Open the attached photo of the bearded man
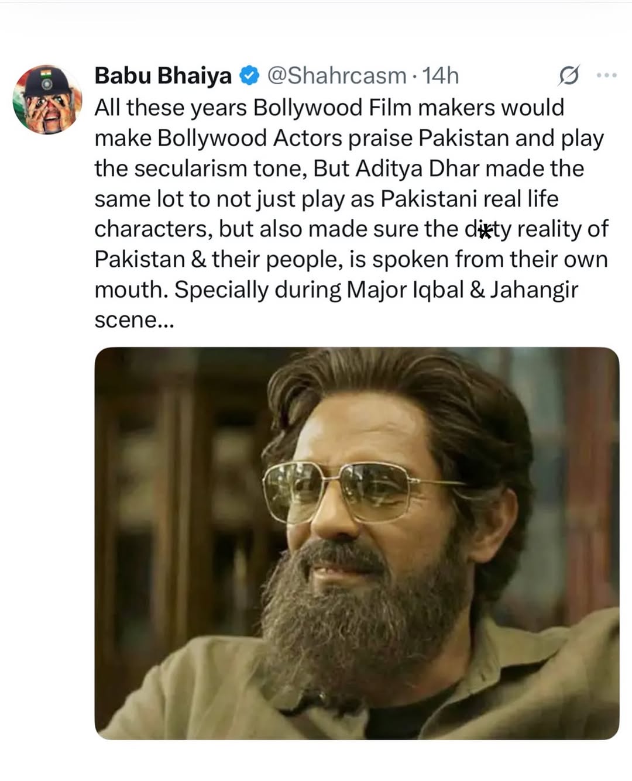 coord(356,543)
